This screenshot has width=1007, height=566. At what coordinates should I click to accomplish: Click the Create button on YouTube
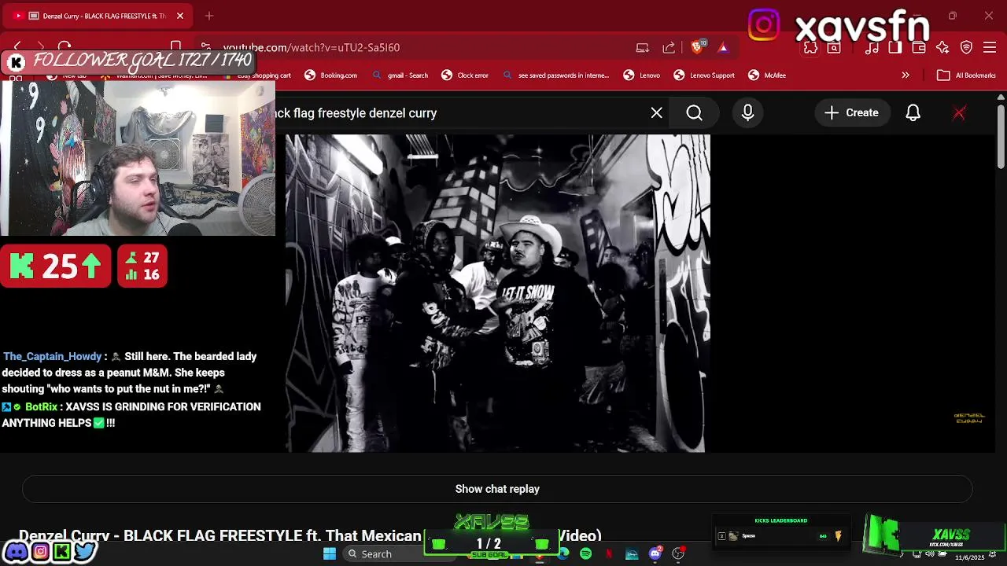(851, 113)
